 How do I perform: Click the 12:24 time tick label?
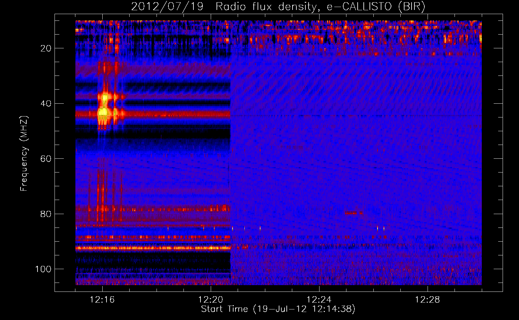coord(319,300)
